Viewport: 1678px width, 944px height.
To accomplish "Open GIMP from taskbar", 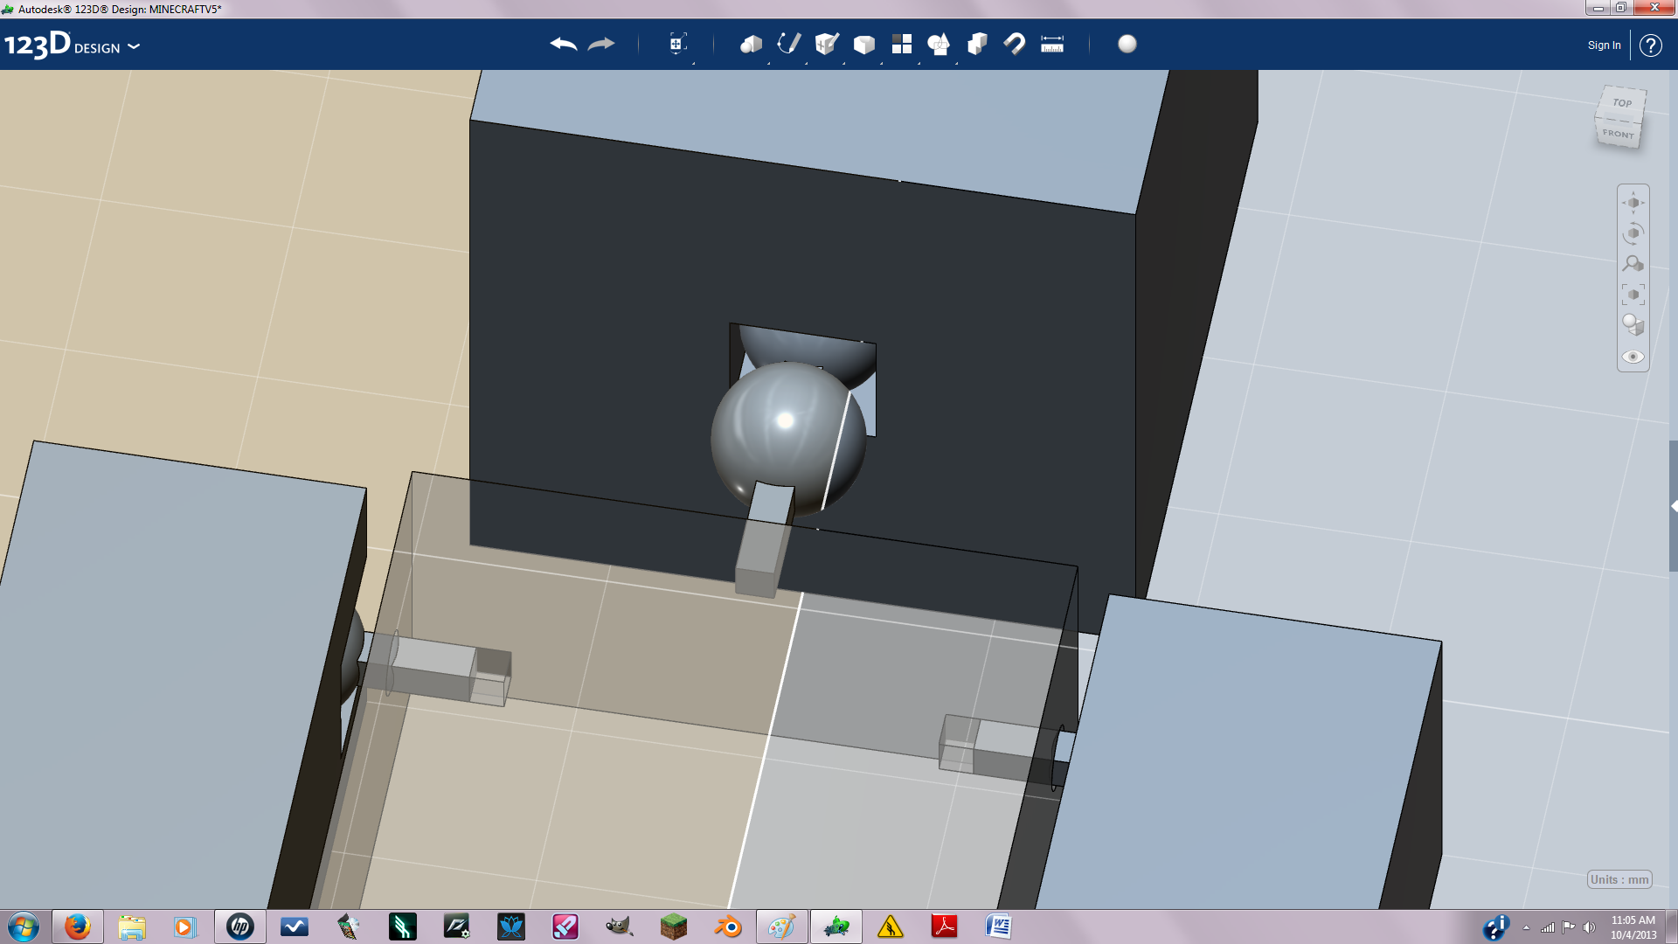I will (x=619, y=927).
